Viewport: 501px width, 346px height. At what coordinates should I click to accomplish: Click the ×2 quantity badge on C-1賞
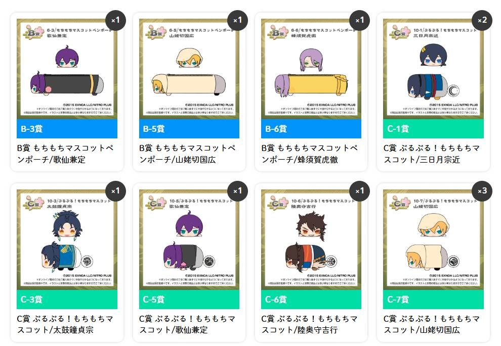pyautogui.click(x=482, y=20)
